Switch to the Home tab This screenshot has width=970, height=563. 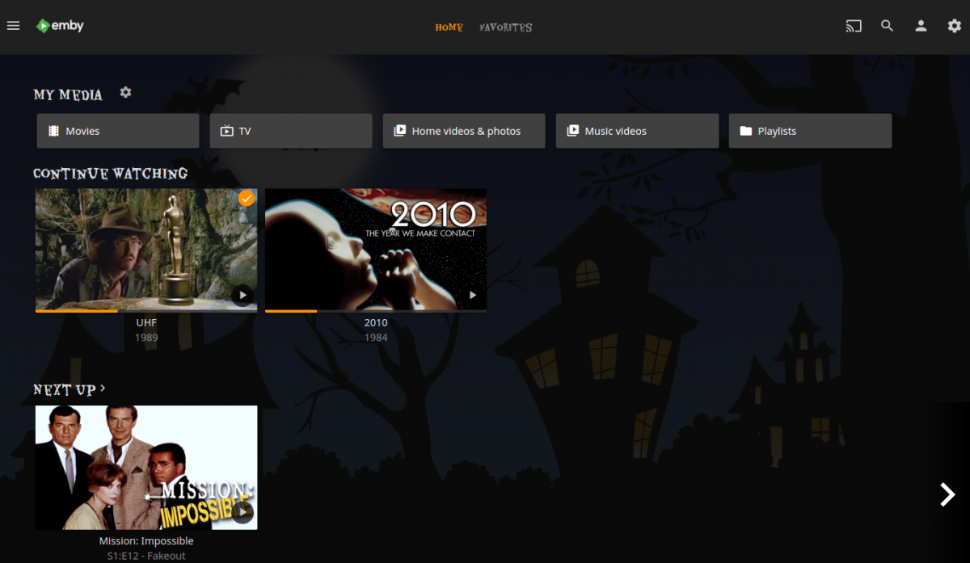coord(449,27)
